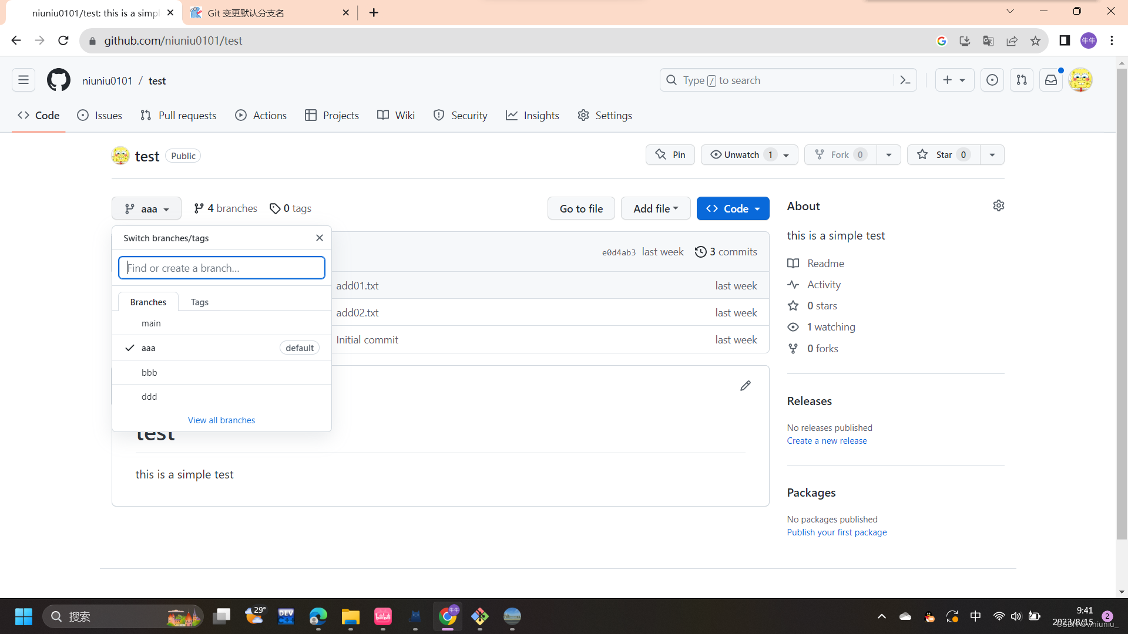
Task: Open the Pull requests tab
Action: (179, 116)
